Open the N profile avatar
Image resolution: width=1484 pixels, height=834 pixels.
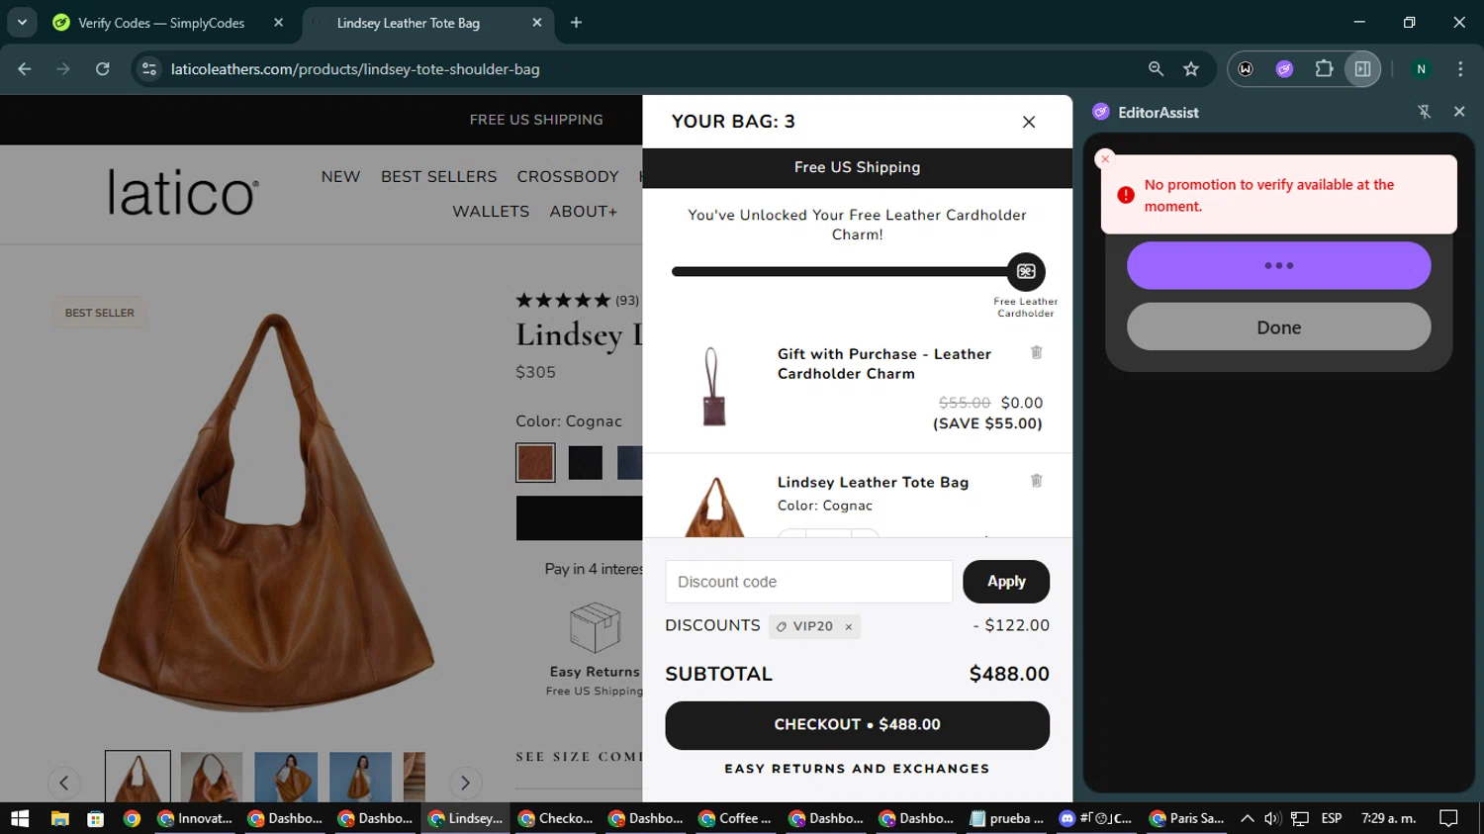coord(1421,69)
